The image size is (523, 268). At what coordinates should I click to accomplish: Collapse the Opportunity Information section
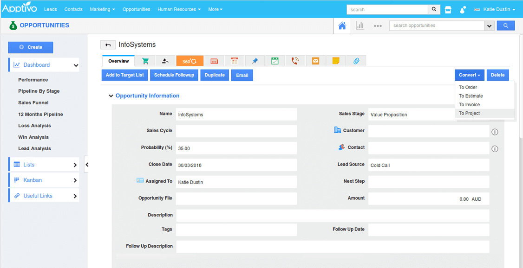[111, 96]
